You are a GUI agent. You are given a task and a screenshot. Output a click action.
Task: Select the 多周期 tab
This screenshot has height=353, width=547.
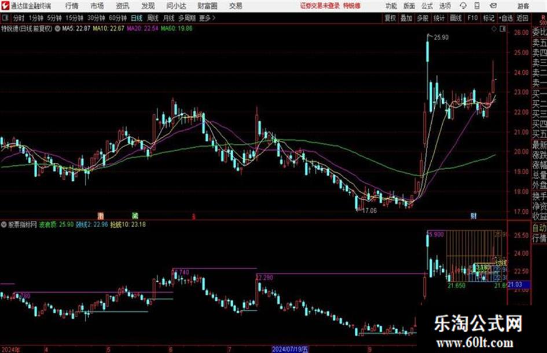[187, 18]
